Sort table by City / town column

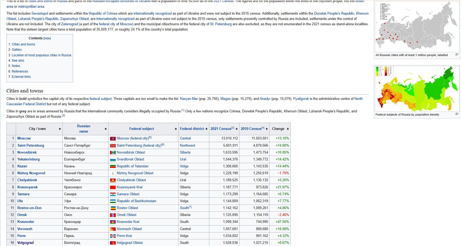click(x=60, y=129)
